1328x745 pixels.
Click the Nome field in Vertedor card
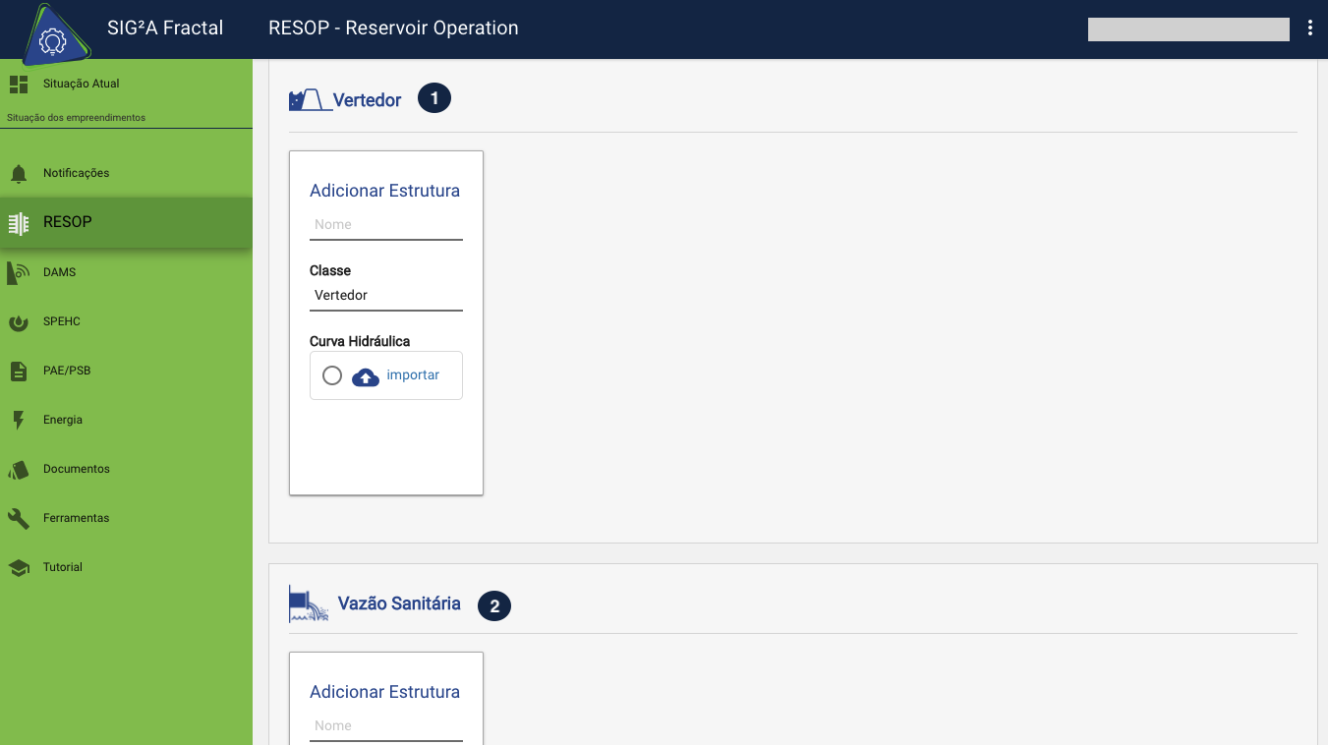pyautogui.click(x=385, y=225)
